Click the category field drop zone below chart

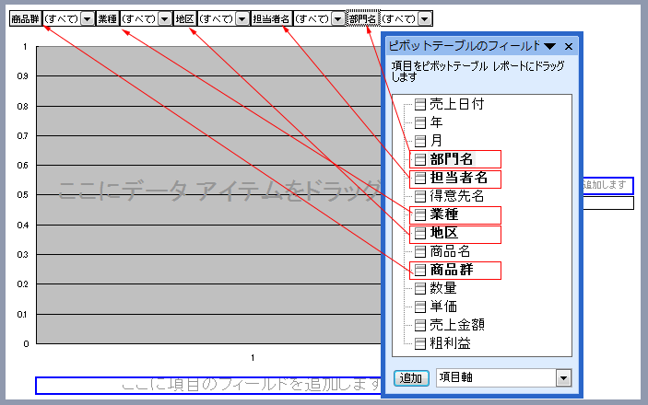point(207,385)
